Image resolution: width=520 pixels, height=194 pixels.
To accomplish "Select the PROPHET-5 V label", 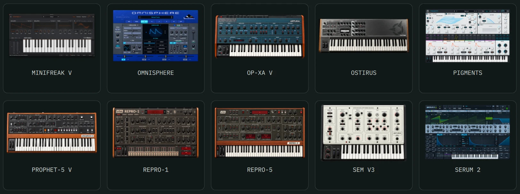I will (x=52, y=170).
